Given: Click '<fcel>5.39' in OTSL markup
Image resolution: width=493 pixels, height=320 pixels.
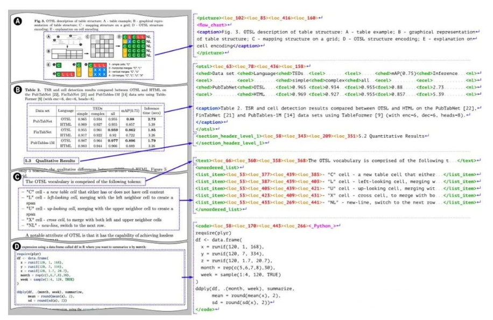Looking at the screenshot, I should [431, 94].
